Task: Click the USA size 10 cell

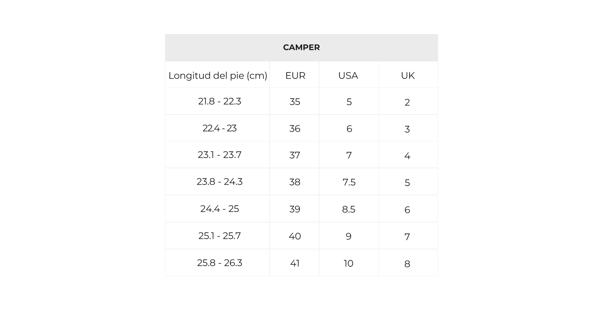Action: pyautogui.click(x=349, y=263)
